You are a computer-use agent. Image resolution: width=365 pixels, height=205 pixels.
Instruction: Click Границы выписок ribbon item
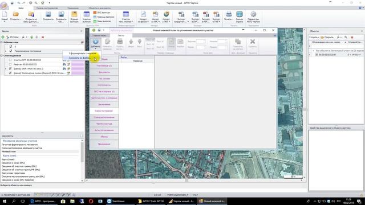coord(104,17)
